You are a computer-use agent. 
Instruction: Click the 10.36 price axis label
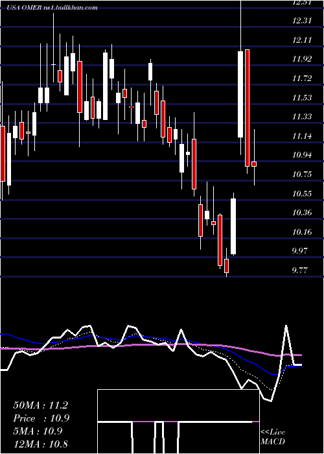[303, 213]
